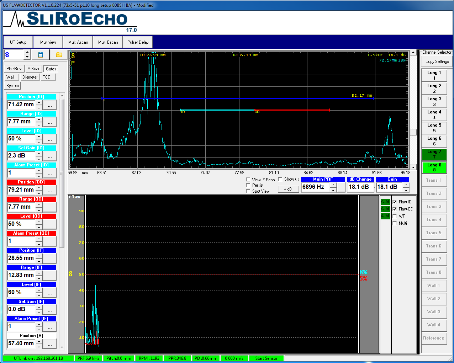Click the Copy Settings button
454x363 pixels.
click(437, 62)
